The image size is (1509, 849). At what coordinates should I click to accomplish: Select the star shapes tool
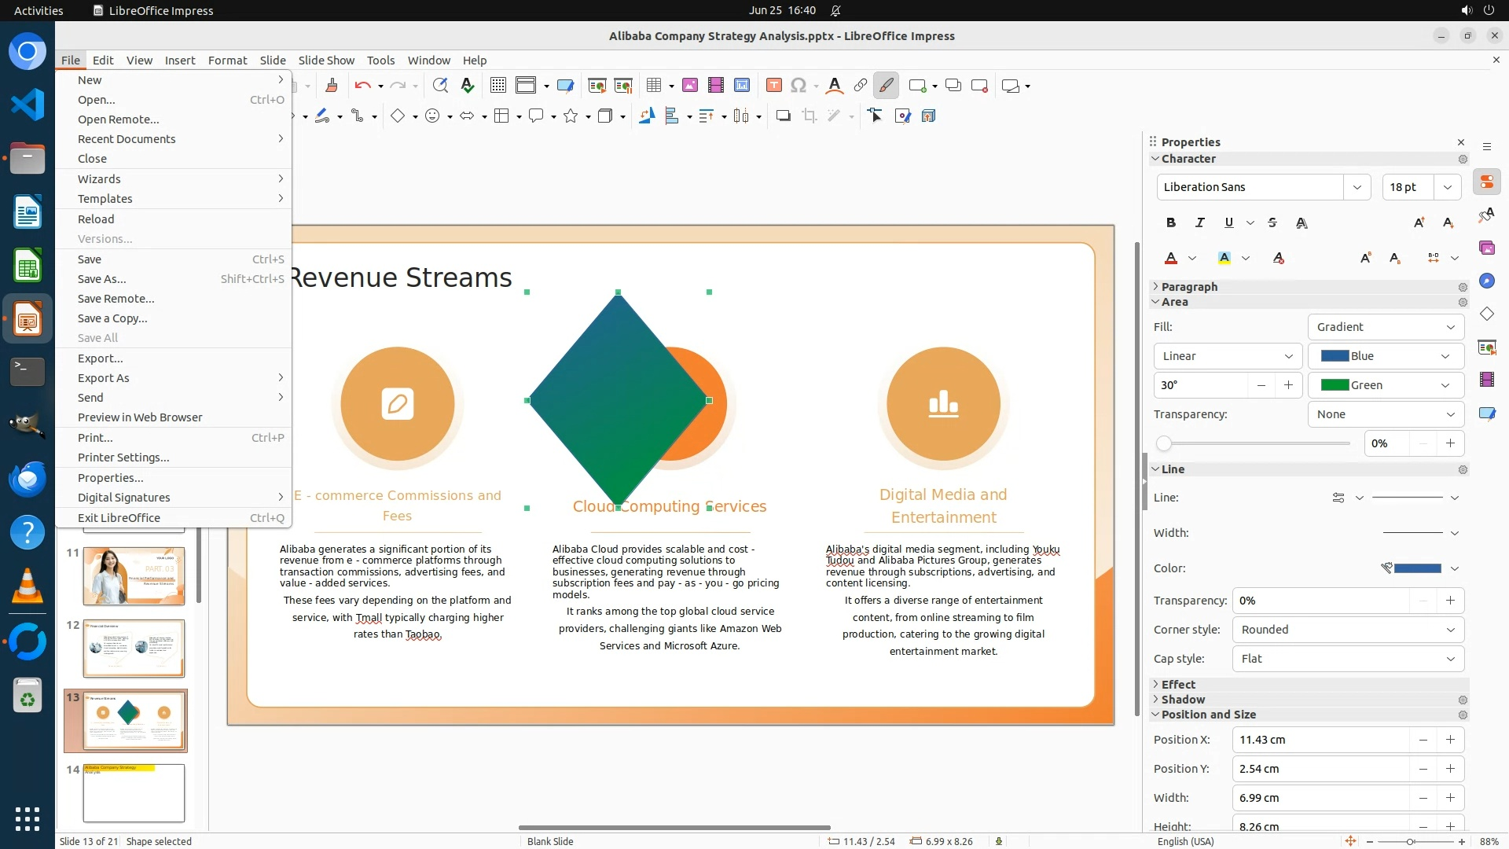tap(571, 116)
